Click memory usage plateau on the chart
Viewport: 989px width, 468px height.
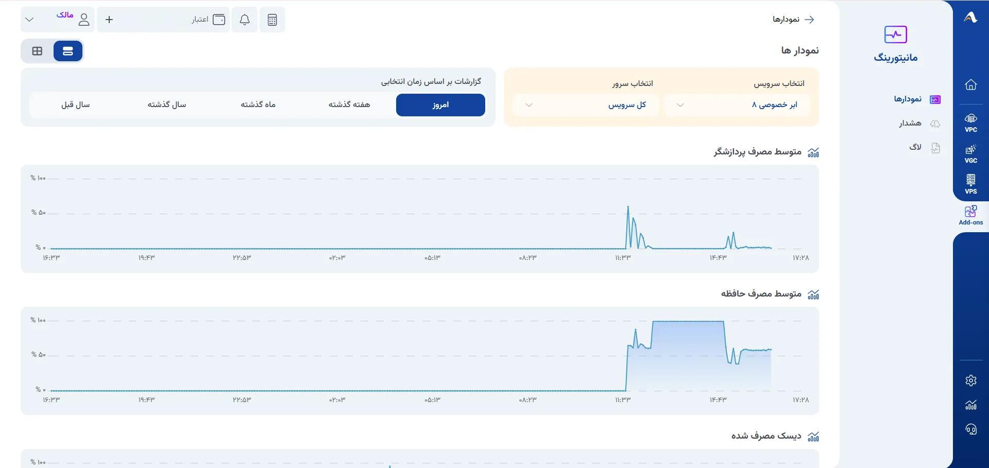pos(688,322)
